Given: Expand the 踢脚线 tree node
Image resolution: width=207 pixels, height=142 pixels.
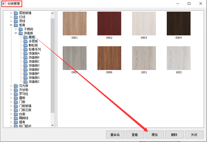Looking at the screenshot, I should [11, 118].
